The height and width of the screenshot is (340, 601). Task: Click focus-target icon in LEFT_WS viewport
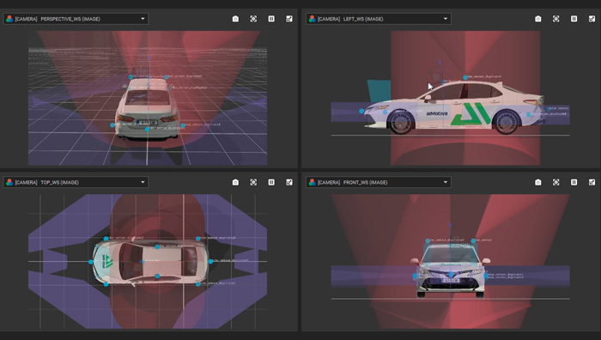(x=556, y=19)
